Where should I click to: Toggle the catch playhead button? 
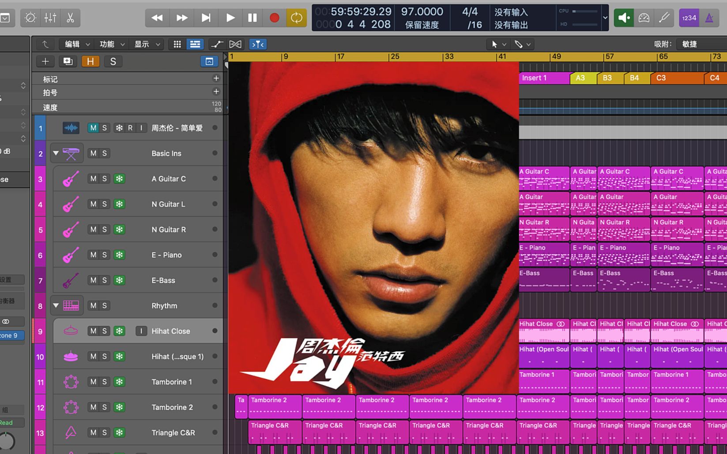tap(258, 44)
